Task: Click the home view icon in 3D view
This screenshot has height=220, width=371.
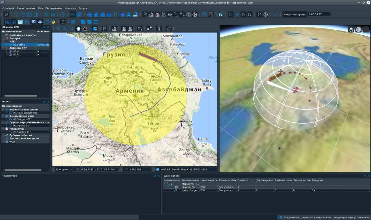Action: coord(351,30)
